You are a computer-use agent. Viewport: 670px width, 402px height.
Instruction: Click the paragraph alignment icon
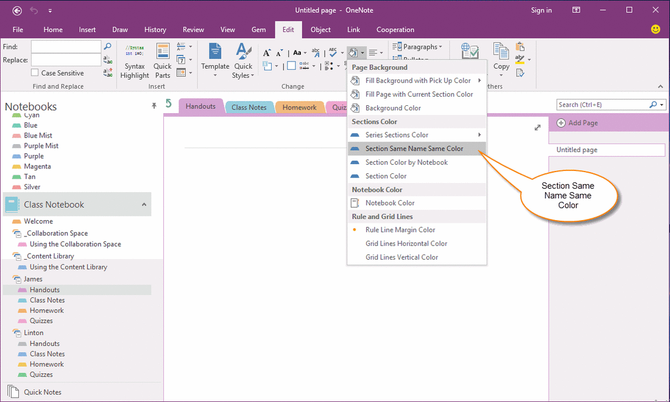tap(373, 53)
